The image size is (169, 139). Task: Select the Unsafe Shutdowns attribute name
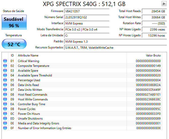(x=30, y=119)
